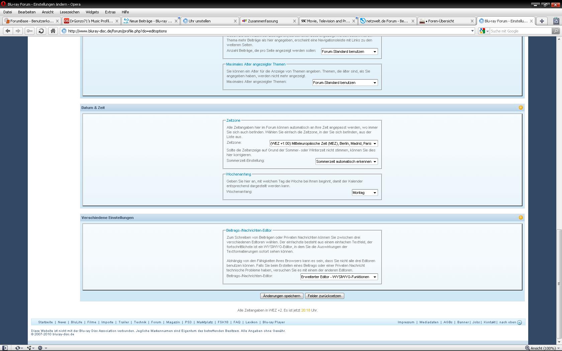
Task: Open the Opera Turbo dropdown arrow
Action: point(46,348)
